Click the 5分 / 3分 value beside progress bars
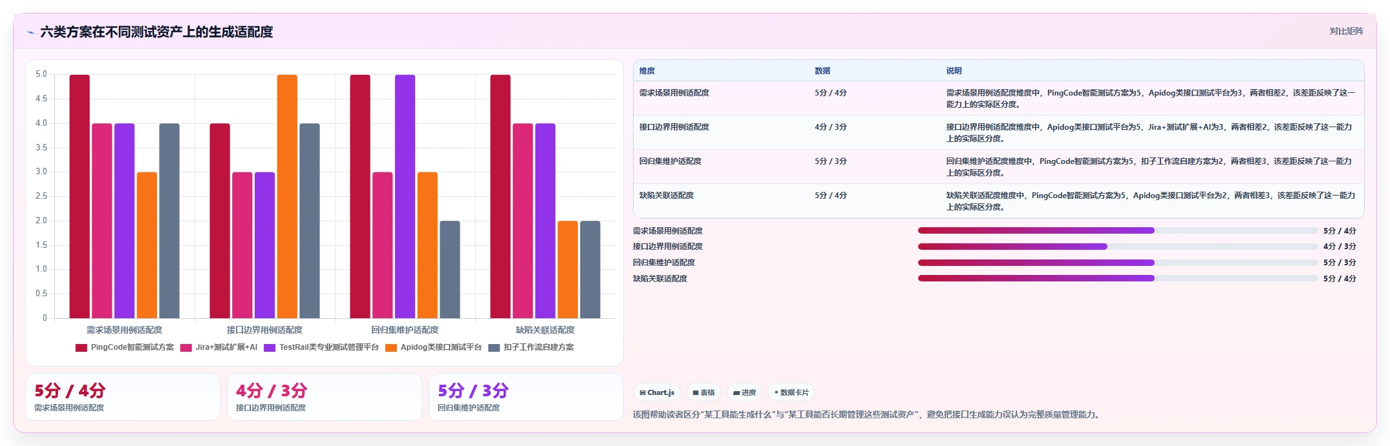This screenshot has height=446, width=1390. coord(1340,263)
